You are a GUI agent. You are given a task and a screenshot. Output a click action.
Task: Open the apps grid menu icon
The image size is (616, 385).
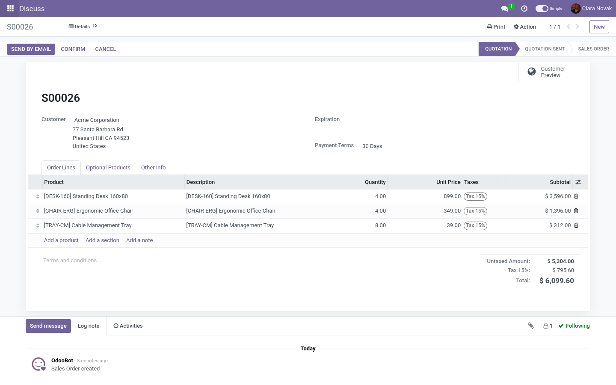click(x=10, y=9)
